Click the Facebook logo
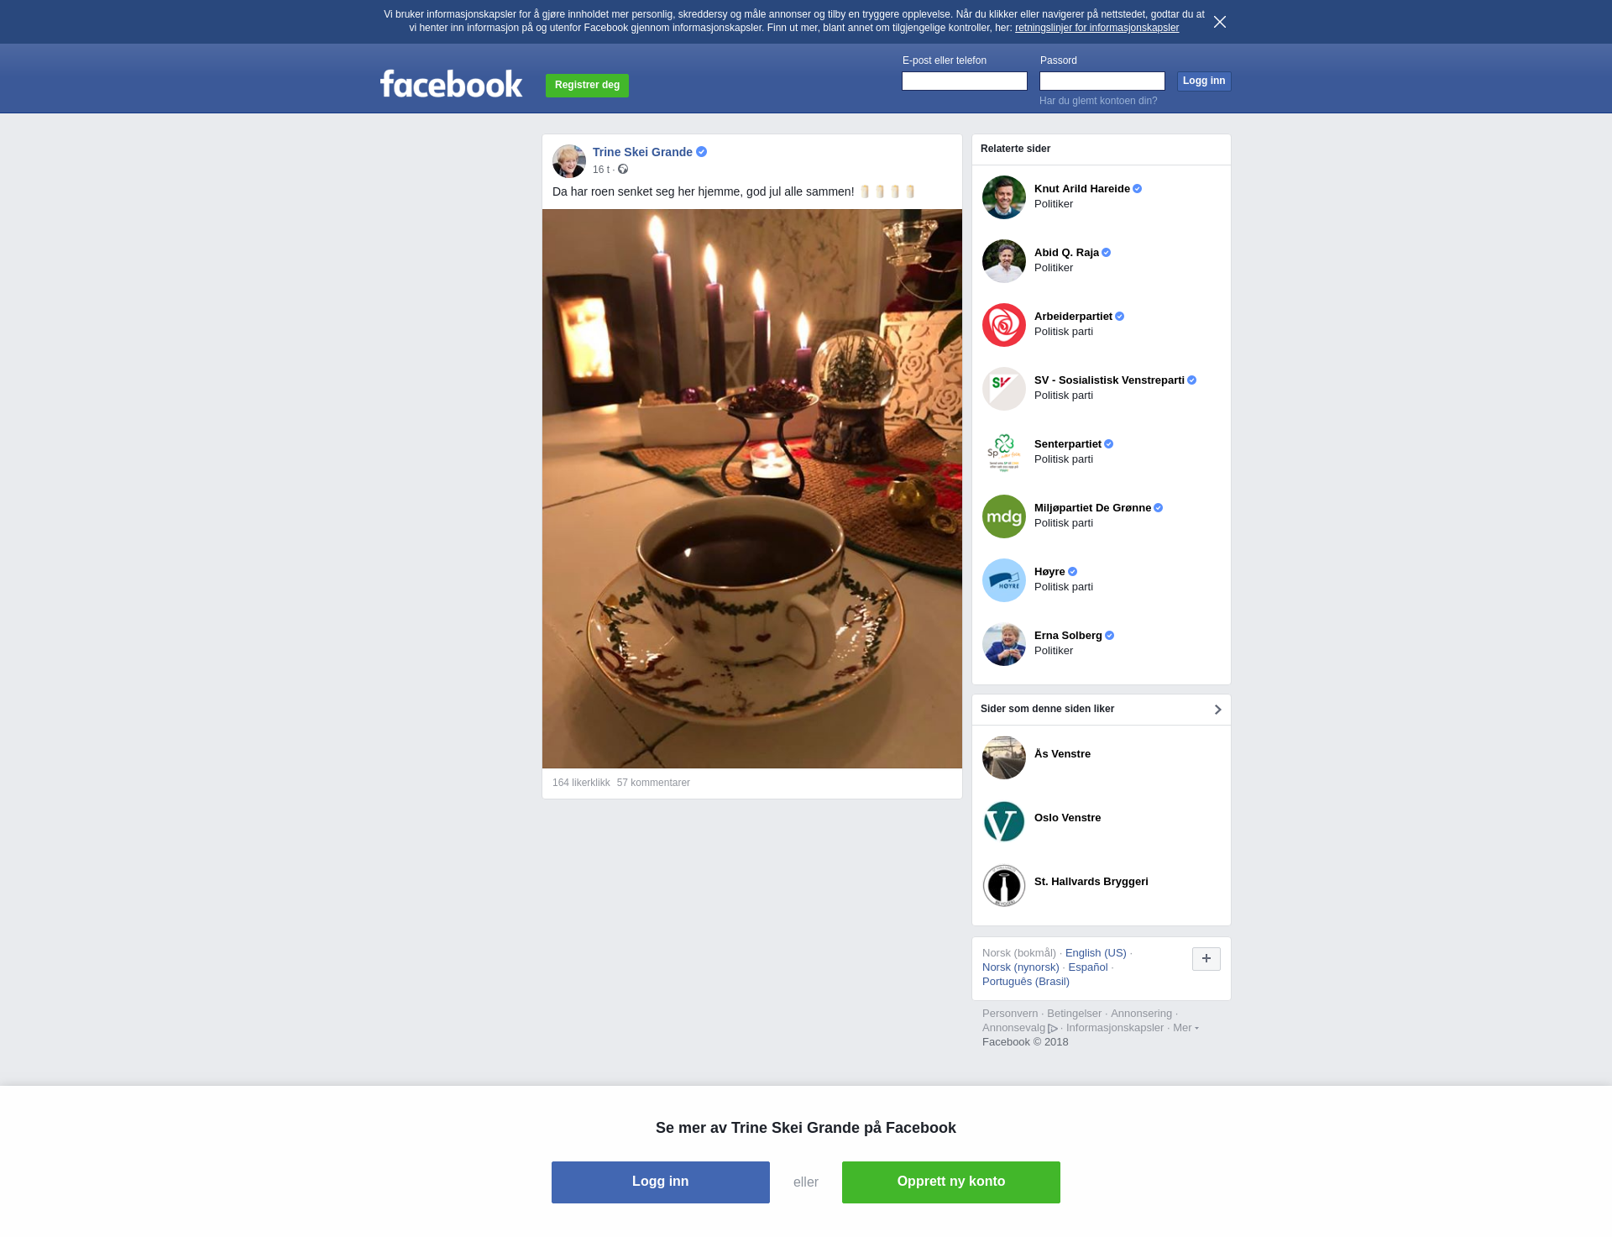This screenshot has width=1612, height=1237. [x=451, y=84]
